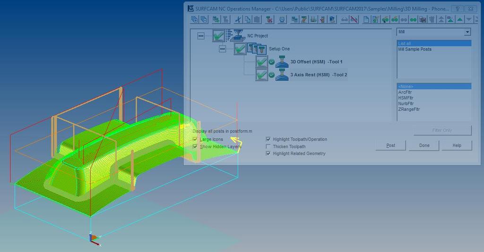Screen dimensions: 484x252
Task: Uncheck Highlight Related Geometry checkbox
Action: click(x=268, y=153)
